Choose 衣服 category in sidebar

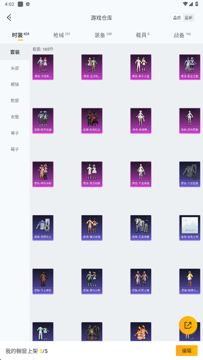[15, 117]
